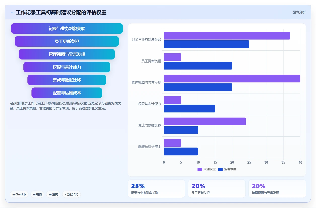Open the 25% 记录与业务对象关联 data card
The height and width of the screenshot is (208, 316).
pos(157,189)
